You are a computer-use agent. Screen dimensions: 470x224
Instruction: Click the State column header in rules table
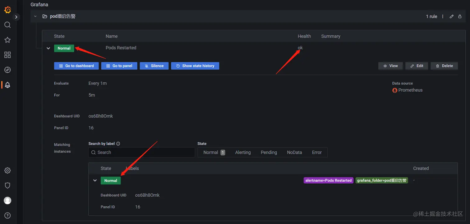(59, 36)
